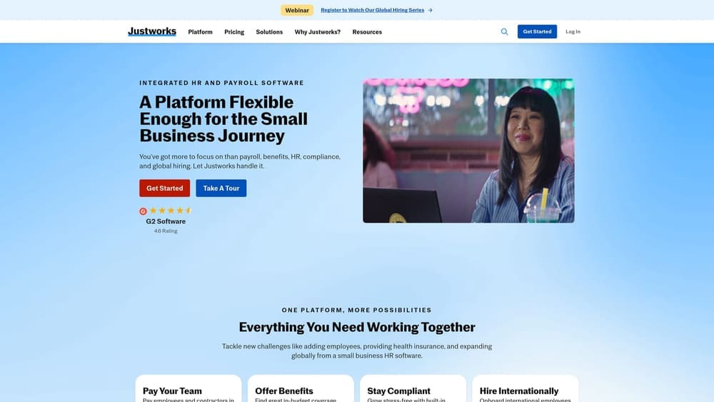Click the hero video thumbnail of woman

point(468,151)
